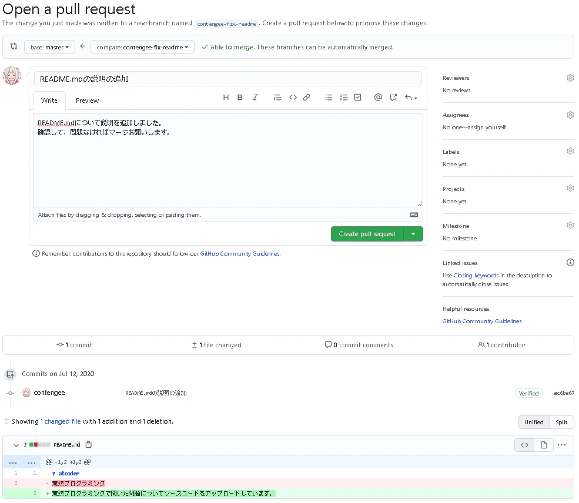Open the 1 commit tab
The width and height of the screenshot is (579, 503).
coord(74,345)
